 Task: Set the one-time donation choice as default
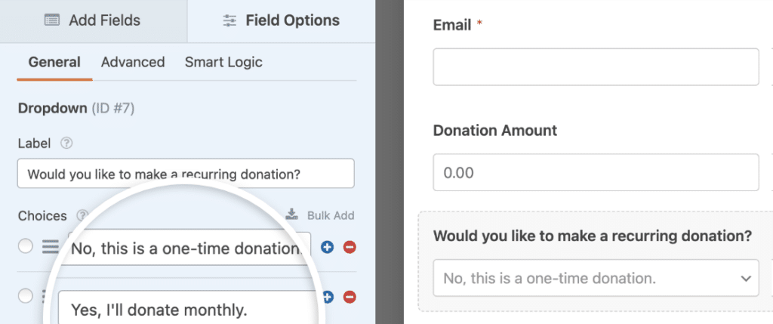pyautogui.click(x=26, y=246)
